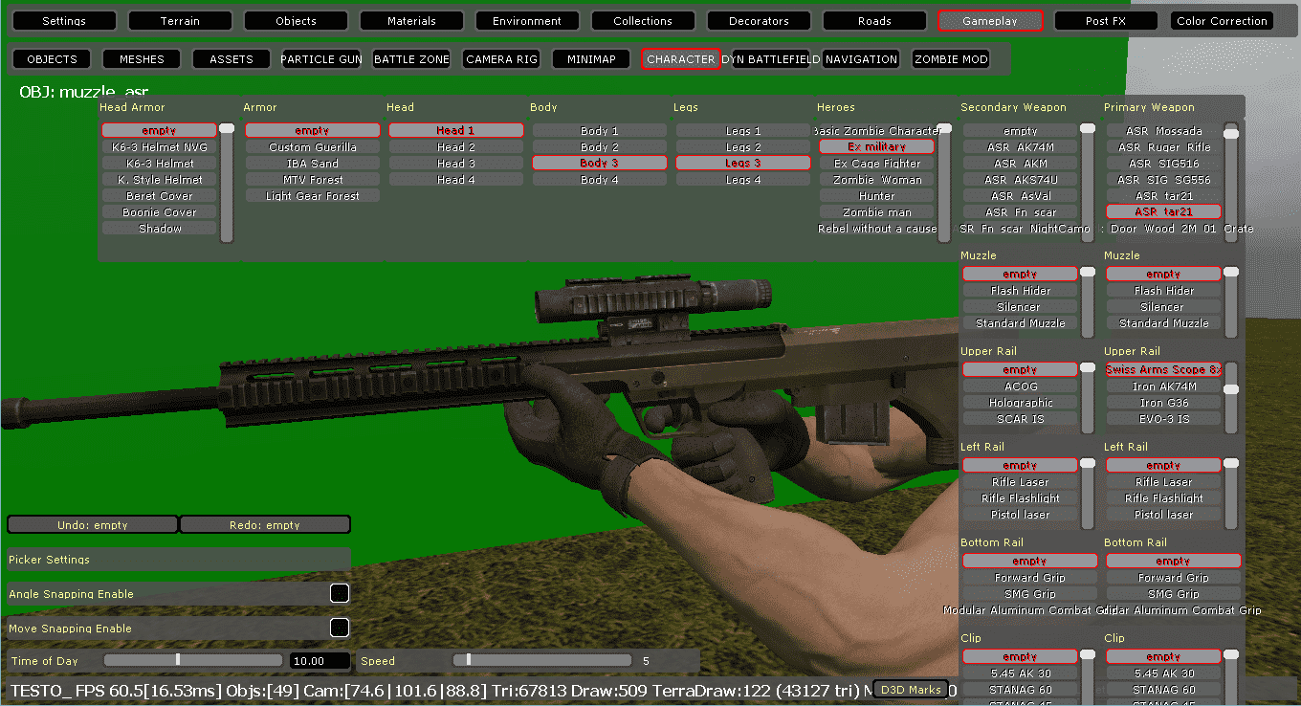1301x706 pixels.
Task: Select Iron G36 on primary Upper Rail
Action: (x=1164, y=403)
